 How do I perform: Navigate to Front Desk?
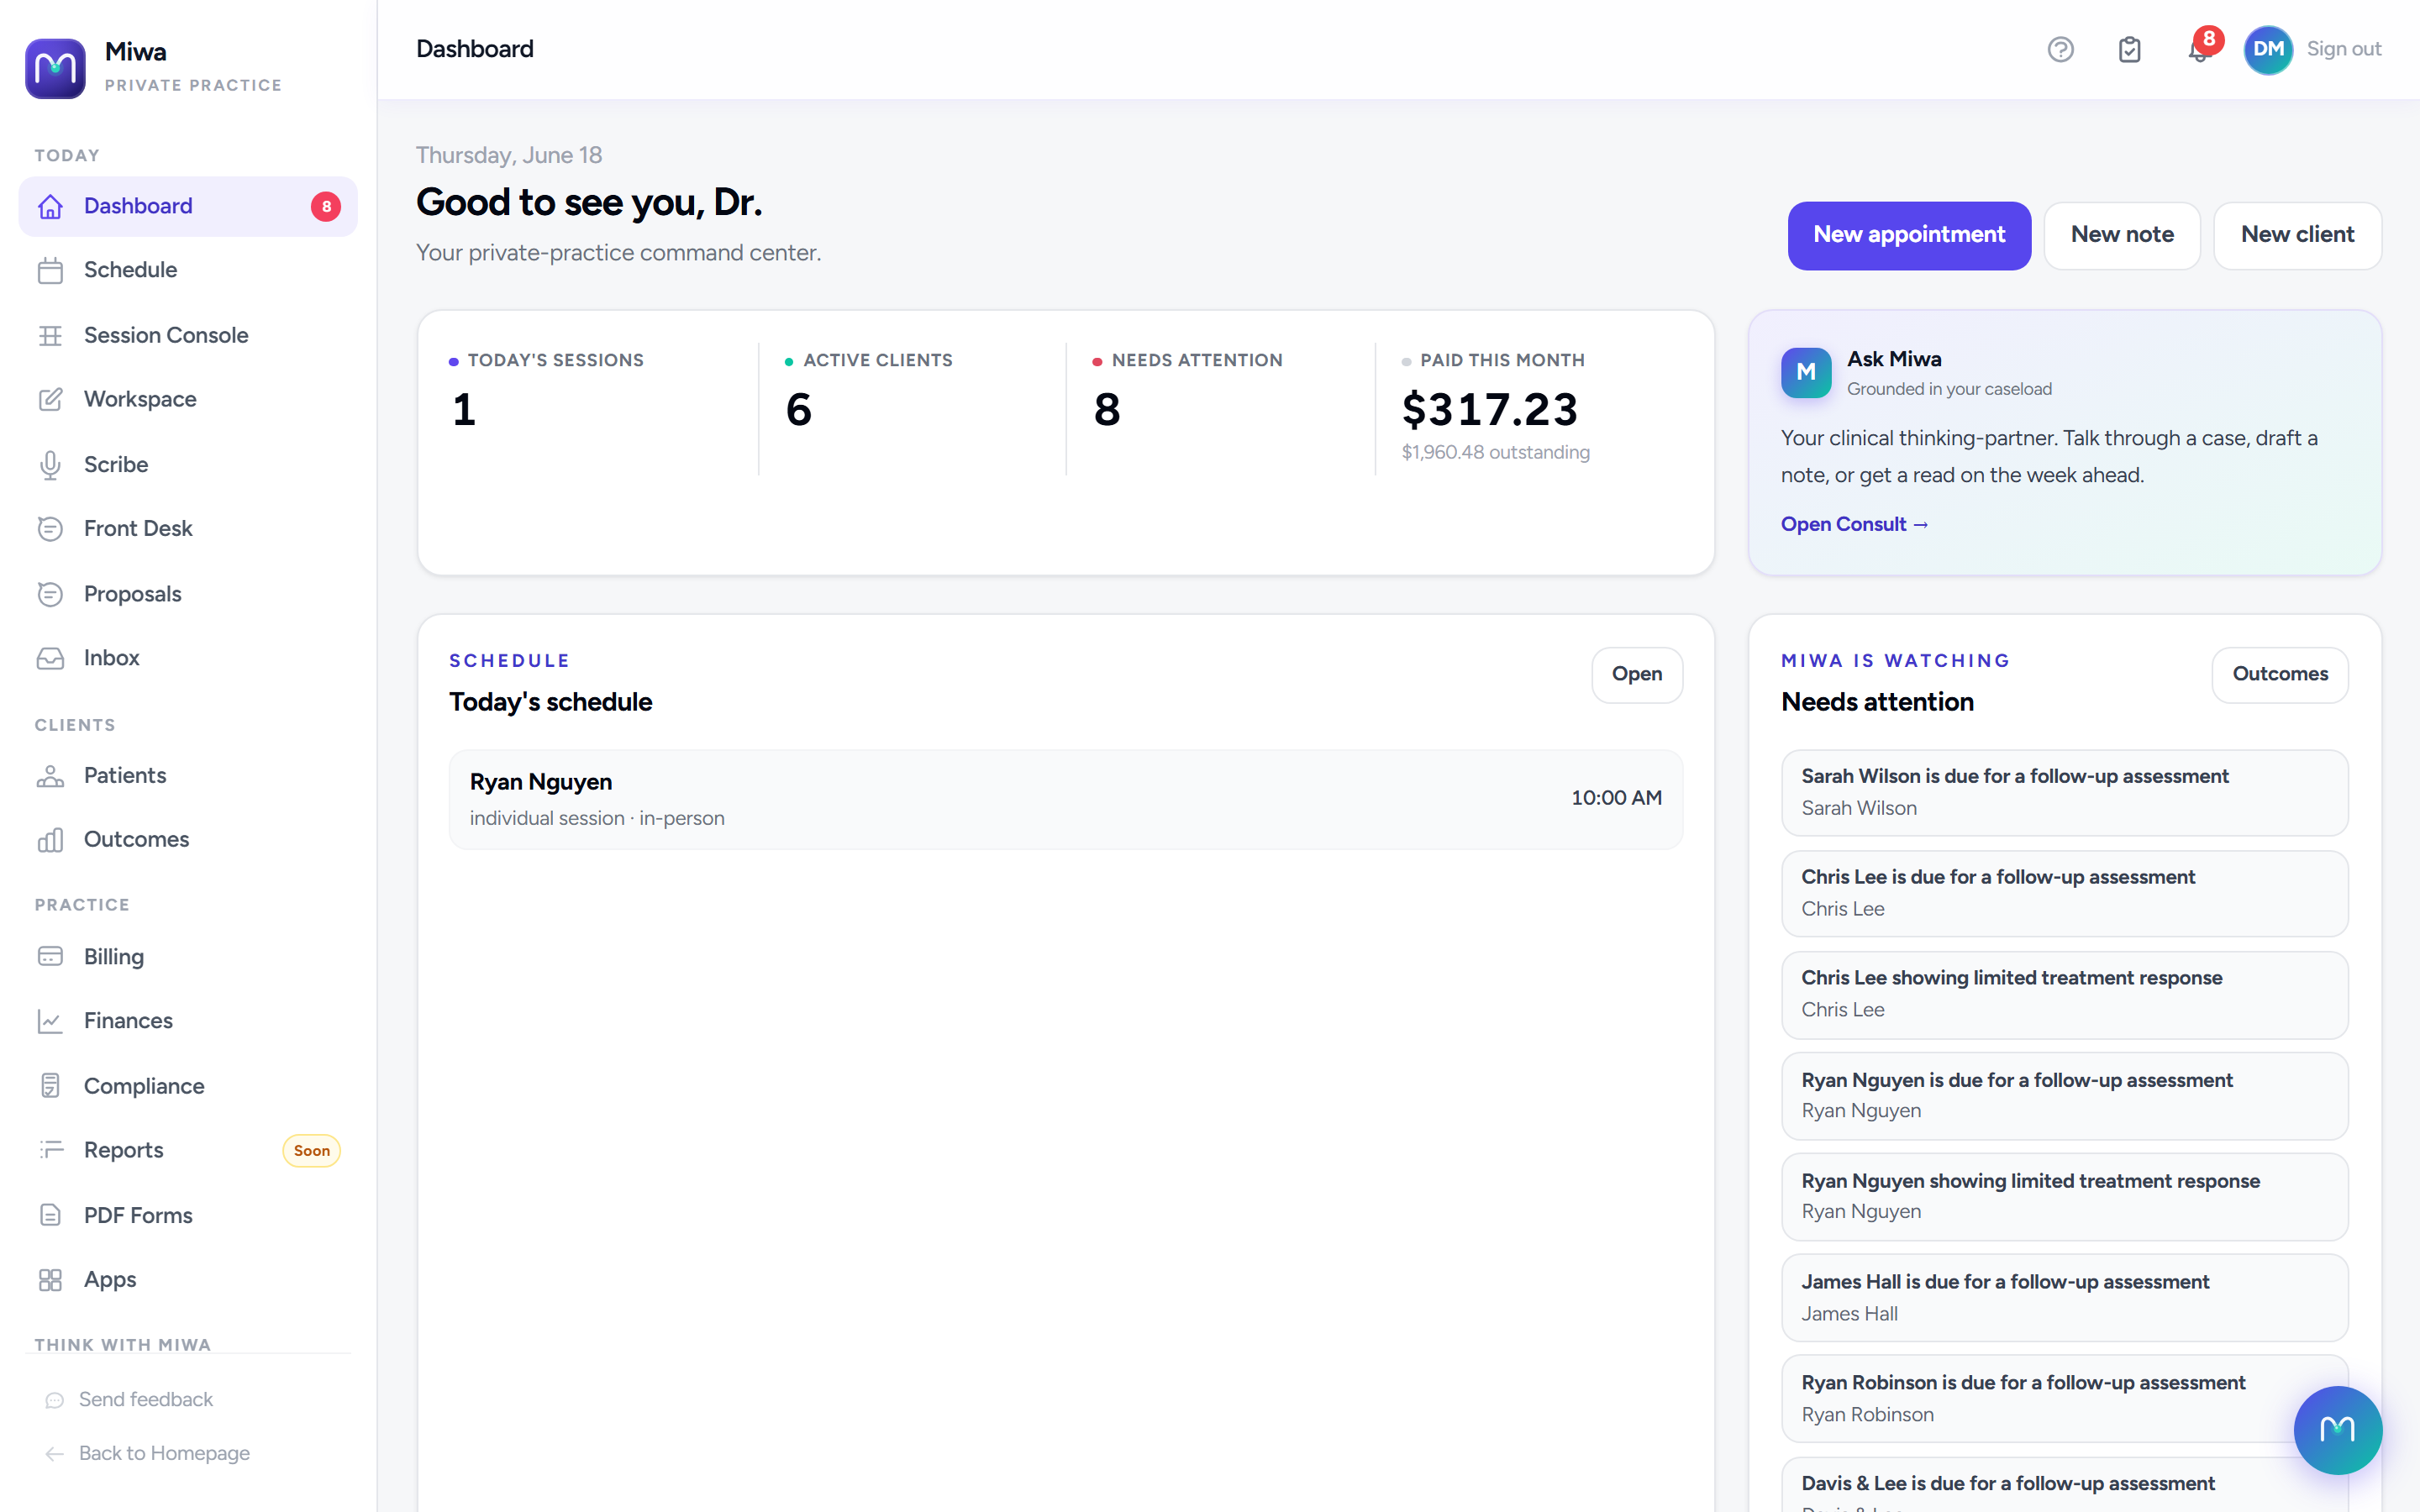coord(188,529)
